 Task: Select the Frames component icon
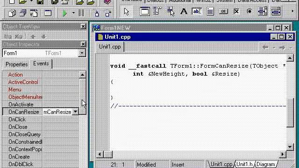[145, 11]
